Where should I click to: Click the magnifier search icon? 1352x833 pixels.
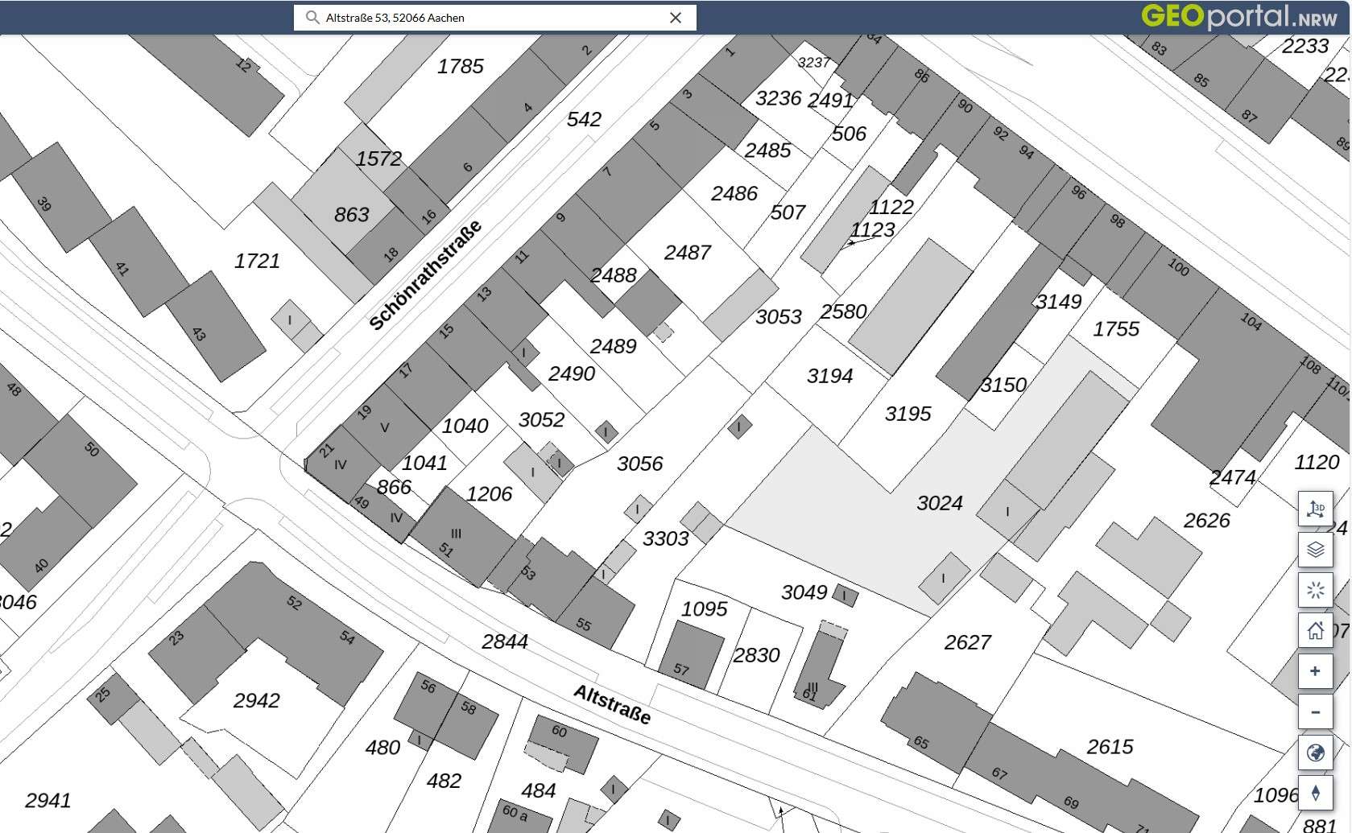[312, 18]
